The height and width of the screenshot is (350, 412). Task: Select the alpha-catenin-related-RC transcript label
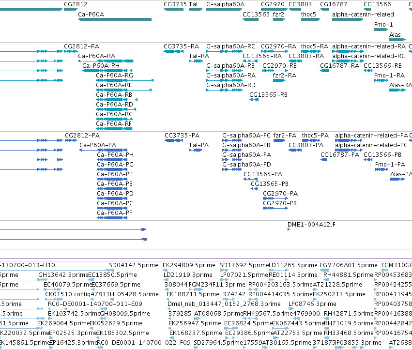click(368, 56)
